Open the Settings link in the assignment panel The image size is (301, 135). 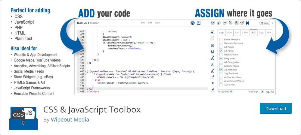tap(253, 91)
